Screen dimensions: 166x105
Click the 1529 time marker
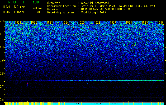click(x=145, y=23)
